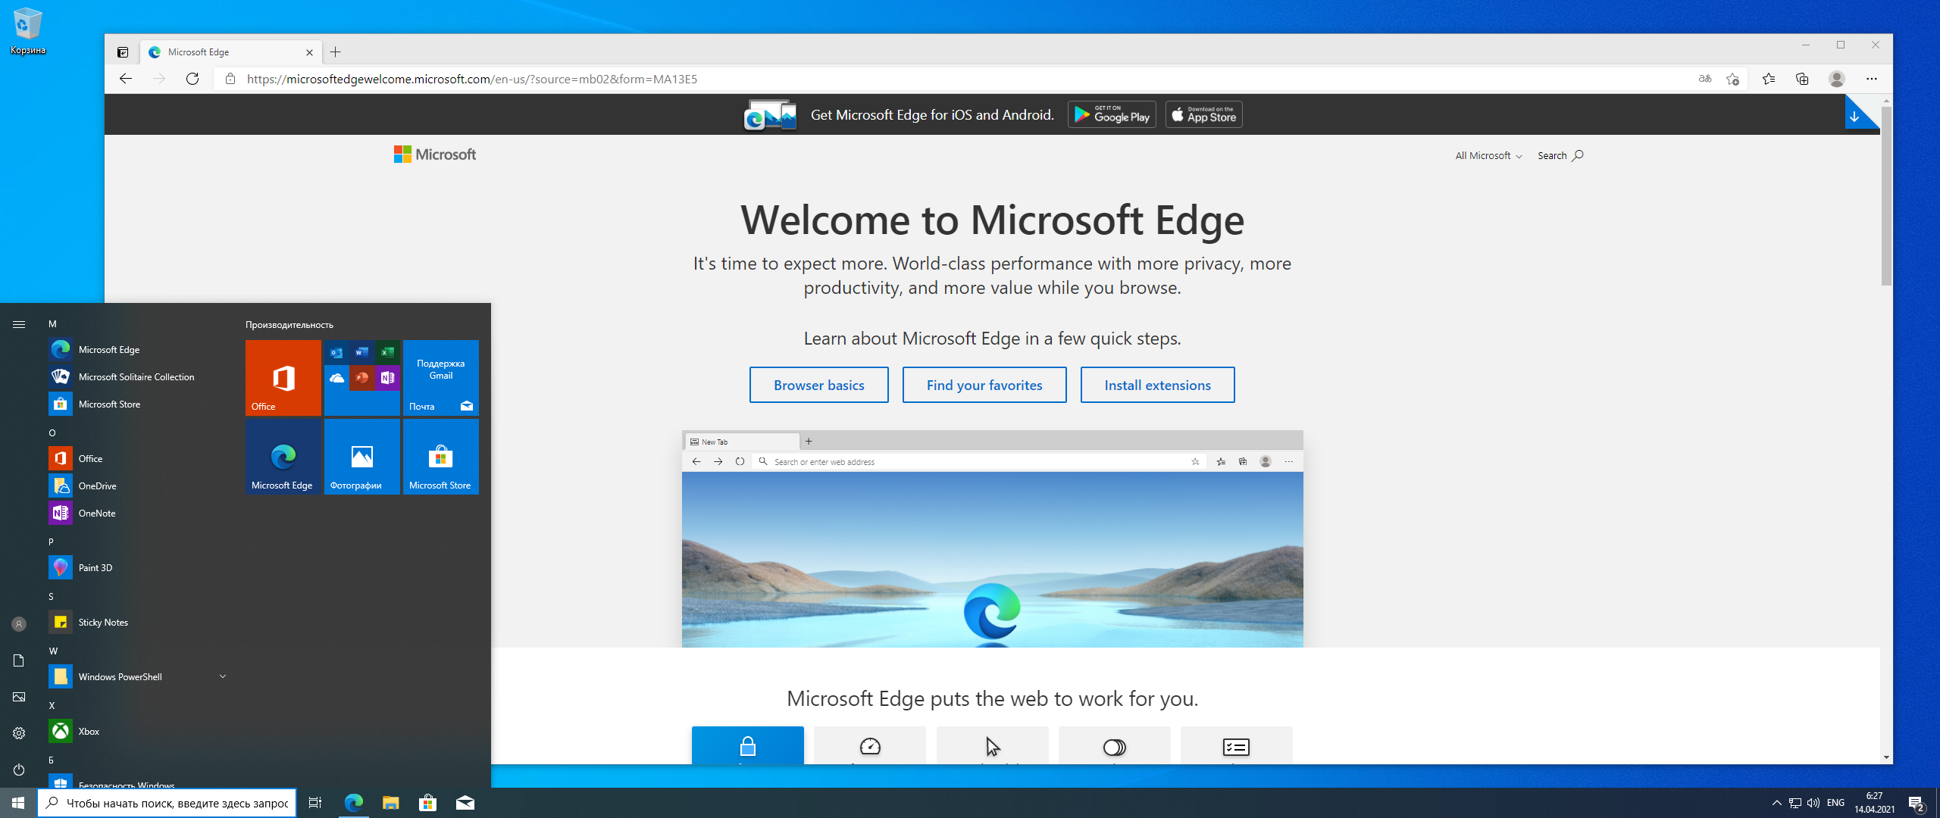Open the Collections icon in Edge toolbar

click(1803, 79)
